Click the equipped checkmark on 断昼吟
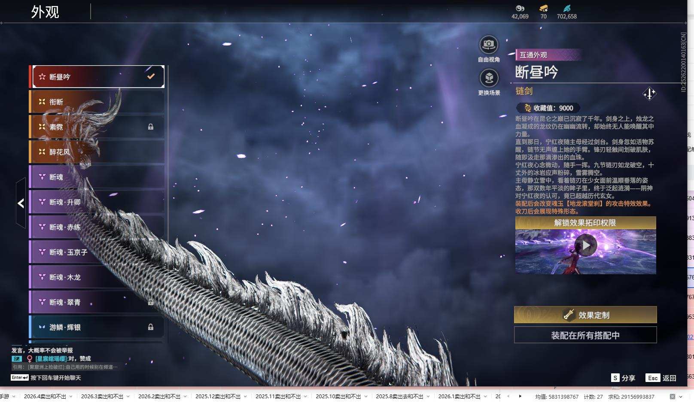The image size is (694, 403). click(151, 76)
